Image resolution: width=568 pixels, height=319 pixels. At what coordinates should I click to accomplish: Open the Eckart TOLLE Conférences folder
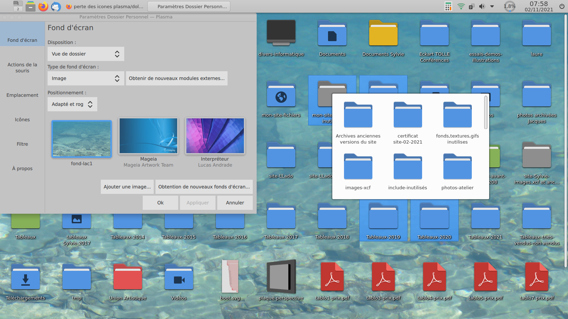[x=435, y=33]
